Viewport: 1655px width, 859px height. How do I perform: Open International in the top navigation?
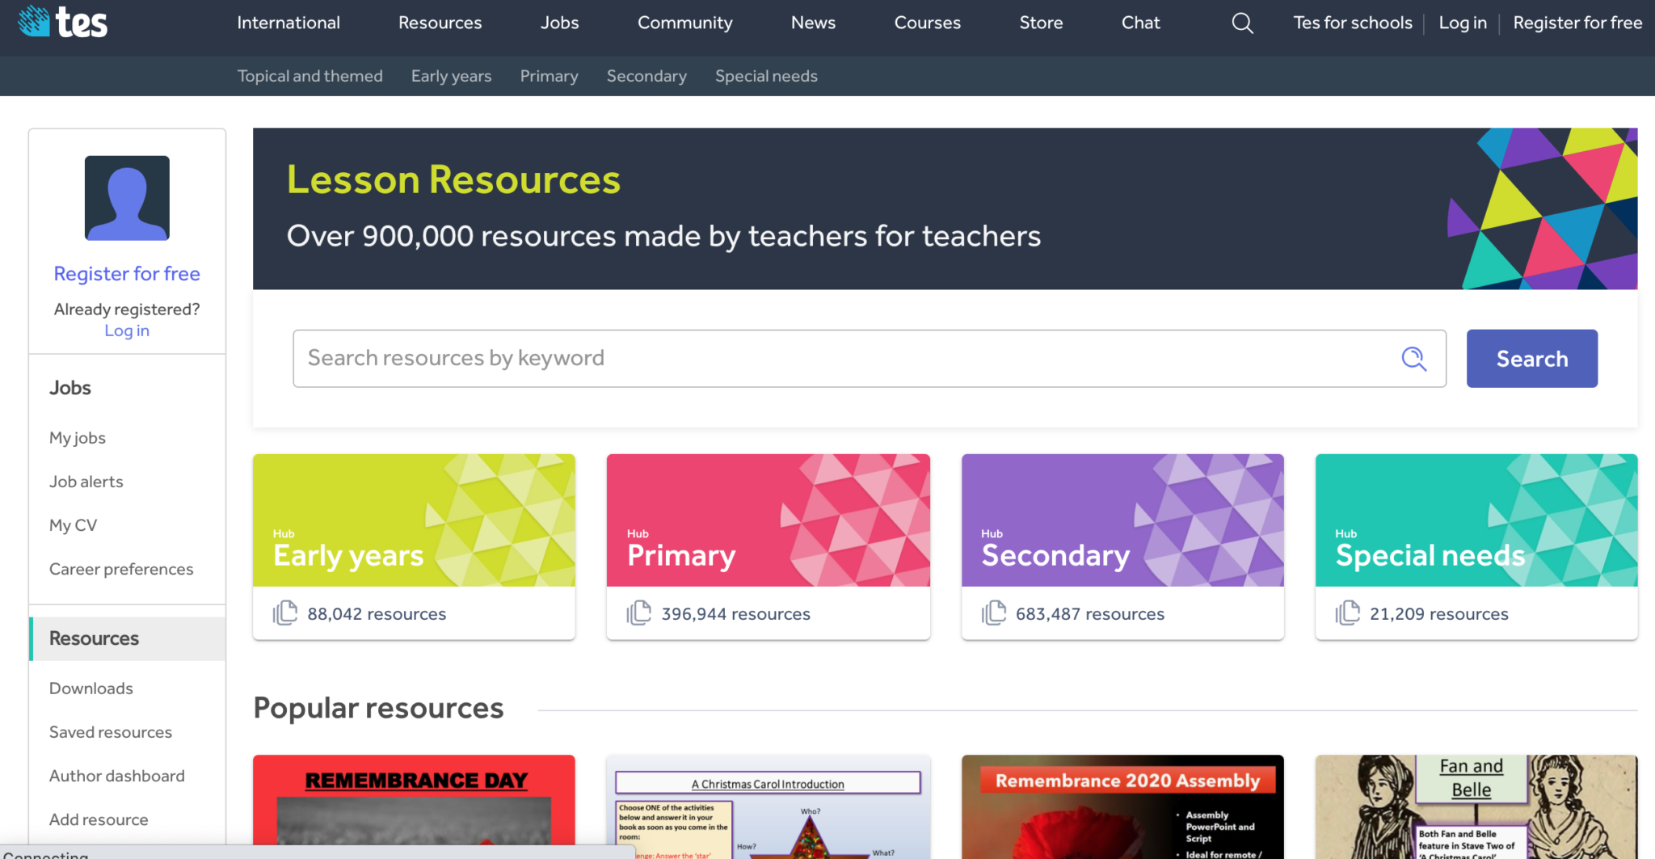(x=288, y=23)
